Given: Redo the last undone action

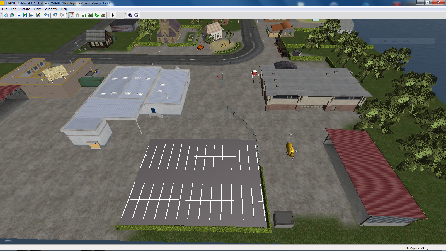Looking at the screenshot, I should click(62, 15).
